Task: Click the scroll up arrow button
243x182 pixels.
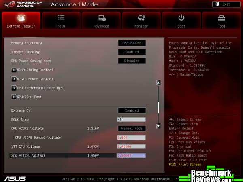Action: 158,83
